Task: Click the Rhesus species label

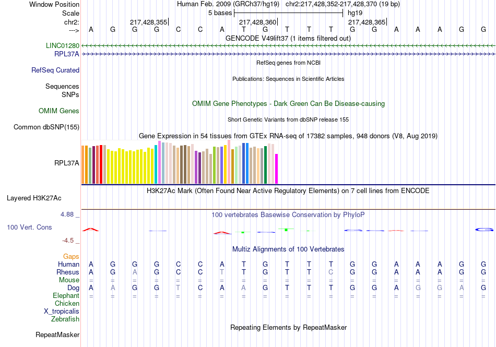Action: coord(68,272)
